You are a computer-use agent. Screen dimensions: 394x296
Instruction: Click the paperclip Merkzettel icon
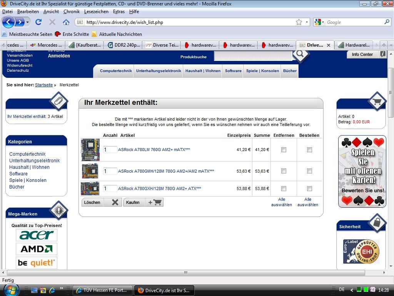[x=59, y=101]
